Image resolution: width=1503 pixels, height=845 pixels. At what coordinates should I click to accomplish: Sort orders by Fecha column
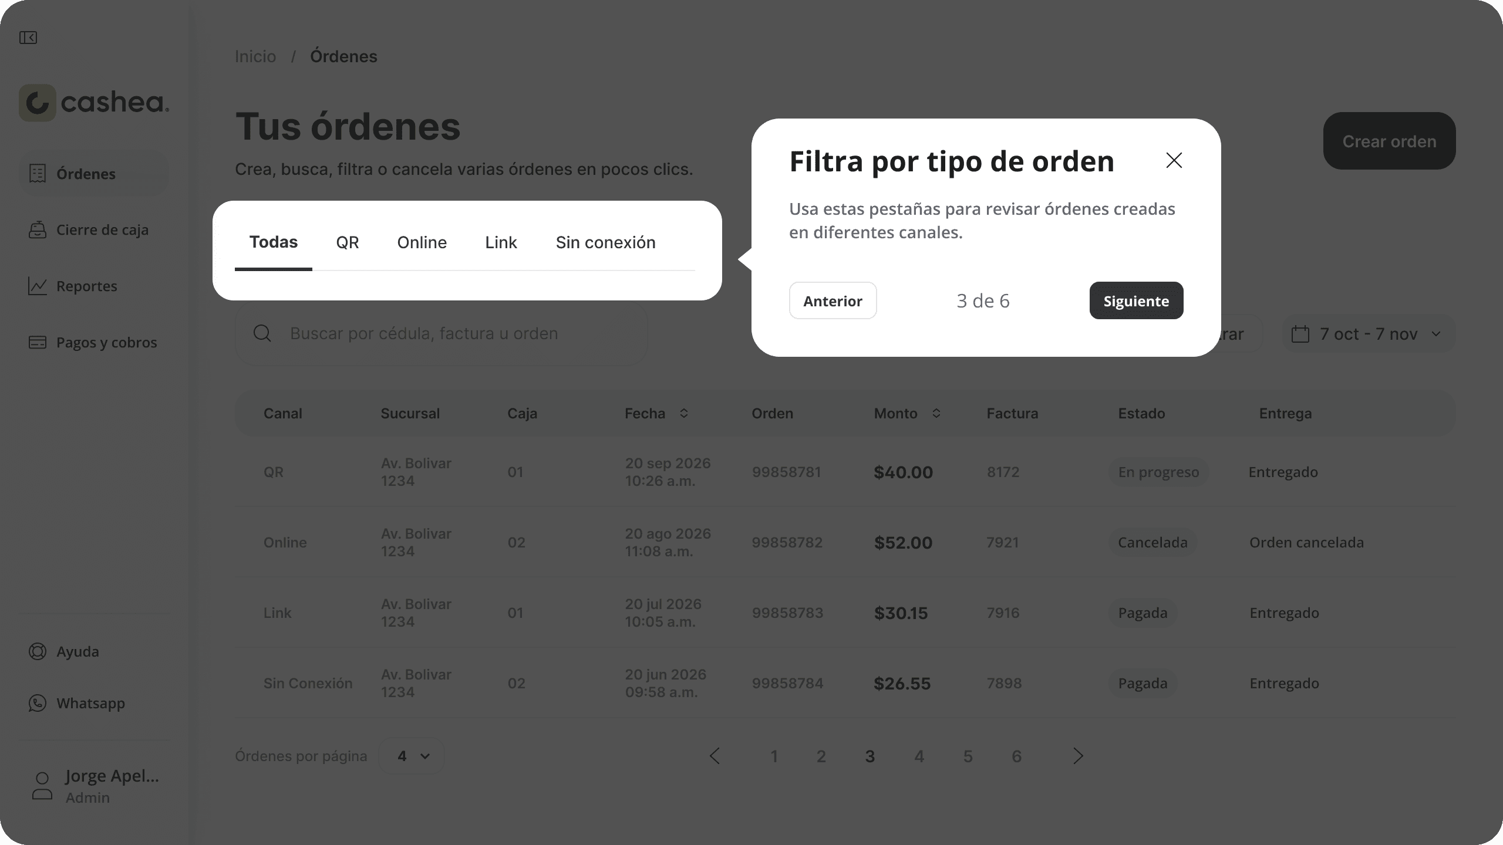click(x=683, y=413)
